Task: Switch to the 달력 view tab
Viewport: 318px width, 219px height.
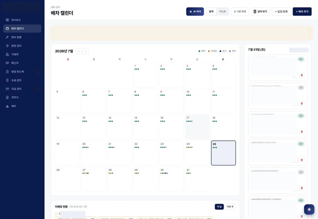Action: pos(211,12)
